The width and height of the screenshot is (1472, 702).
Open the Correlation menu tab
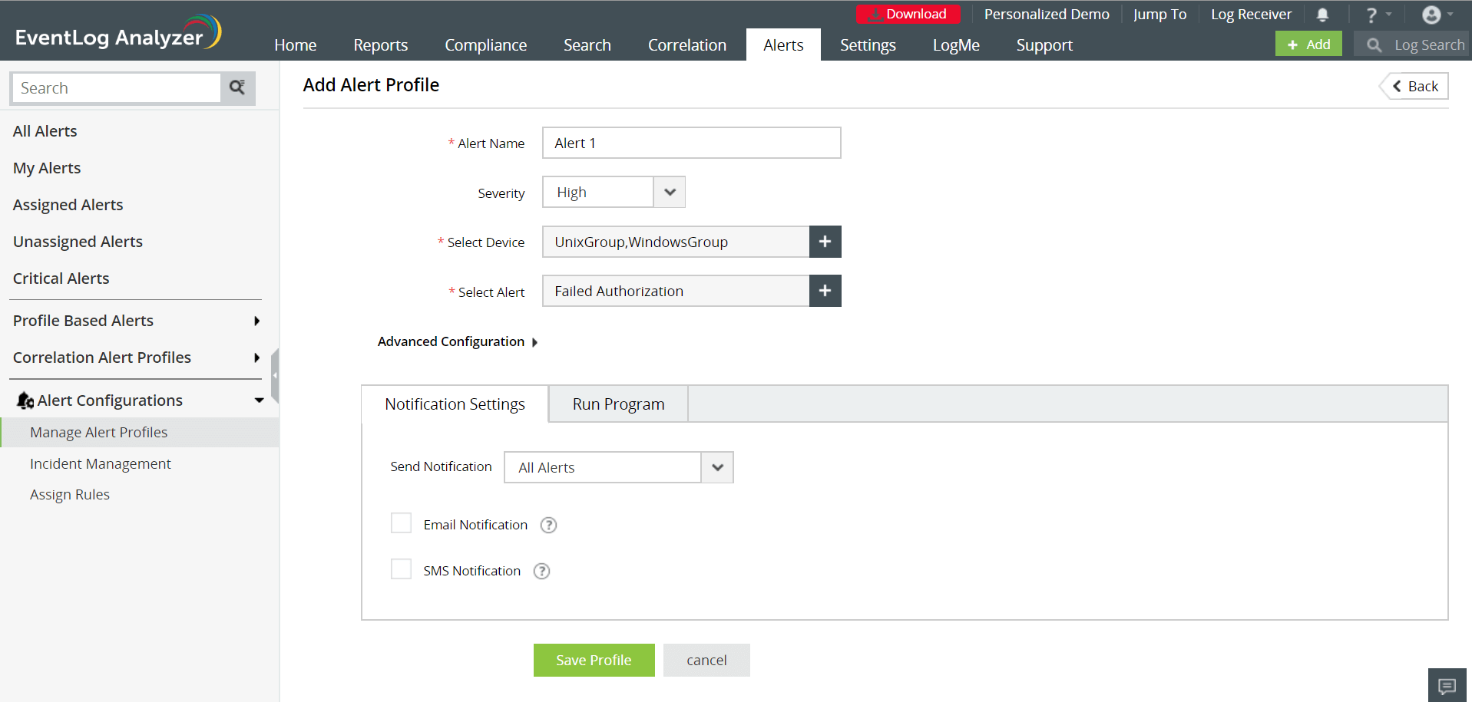tap(686, 45)
